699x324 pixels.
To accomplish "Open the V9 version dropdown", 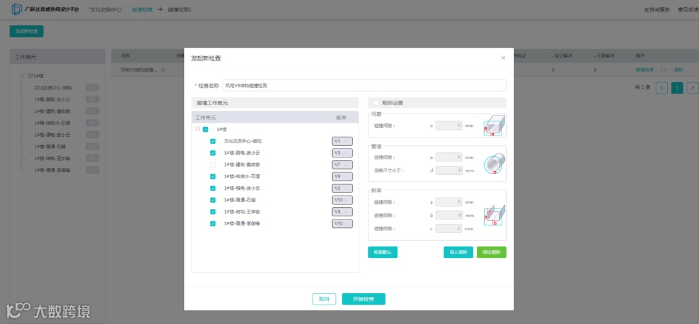I will coord(342,176).
